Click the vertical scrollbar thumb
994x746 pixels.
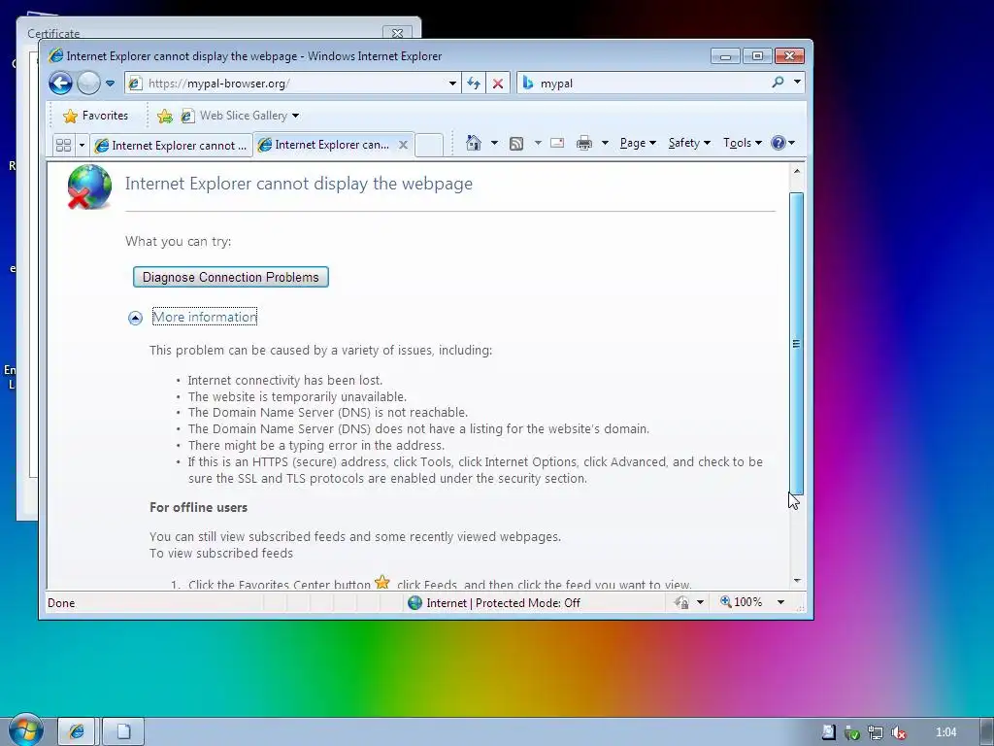[x=797, y=343]
